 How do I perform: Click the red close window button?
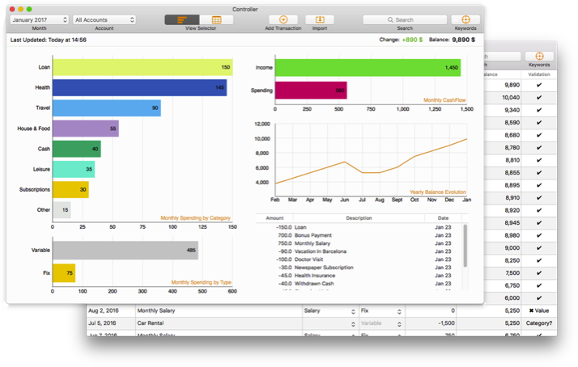[x=12, y=9]
